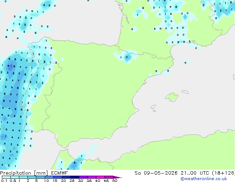Click the date '09-05-2026' text
The image size is (235, 182).
pyautogui.click(x=160, y=173)
